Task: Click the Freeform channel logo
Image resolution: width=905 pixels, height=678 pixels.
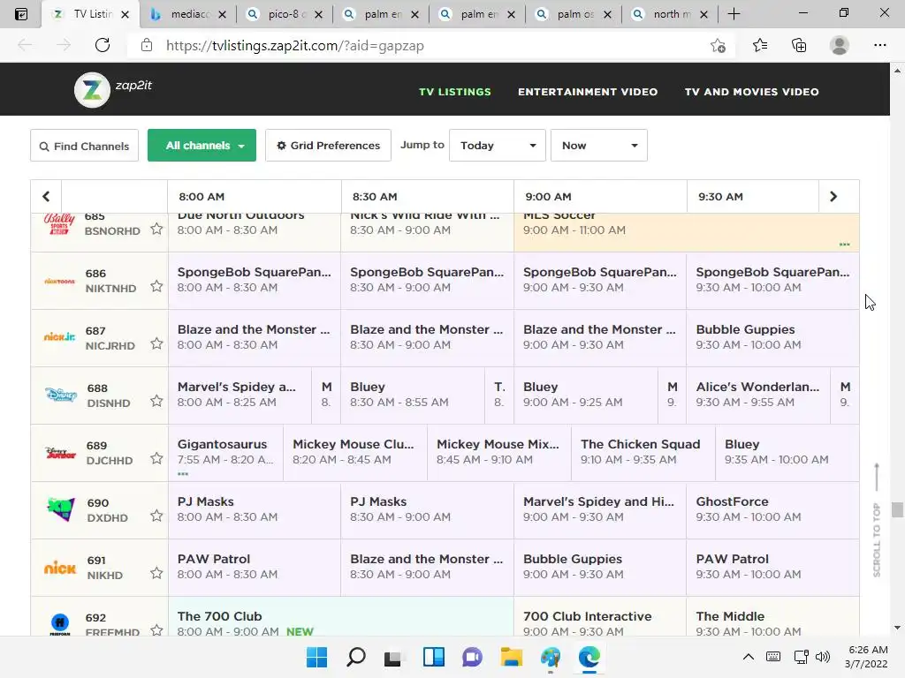Action: [x=60, y=624]
